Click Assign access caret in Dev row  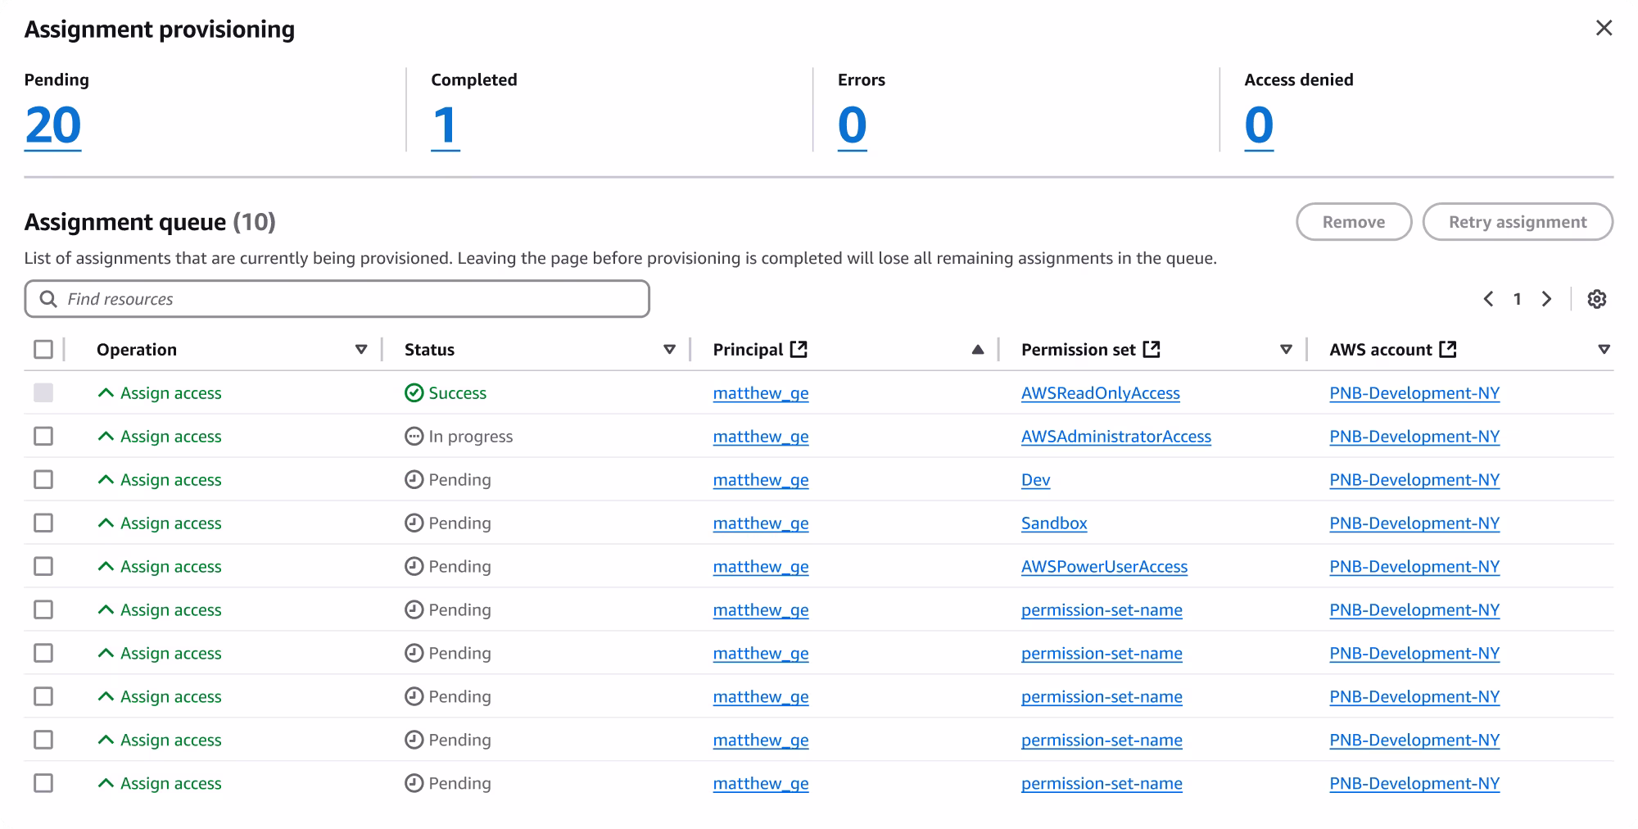pyautogui.click(x=106, y=480)
